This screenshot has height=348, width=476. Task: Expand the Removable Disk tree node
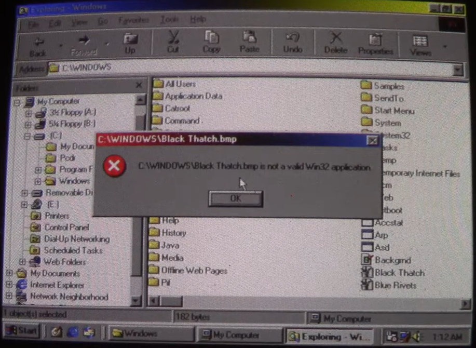pyautogui.click(x=24, y=193)
